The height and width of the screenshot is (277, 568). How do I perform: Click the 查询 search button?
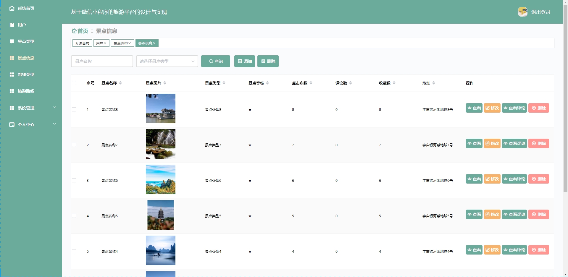[216, 61]
